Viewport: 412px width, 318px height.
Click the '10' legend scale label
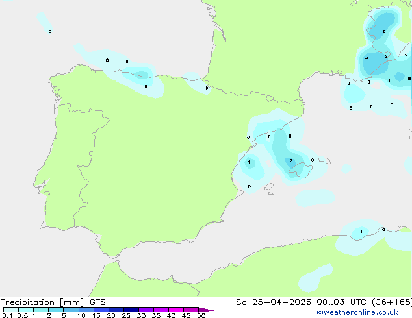pyautogui.click(x=81, y=315)
